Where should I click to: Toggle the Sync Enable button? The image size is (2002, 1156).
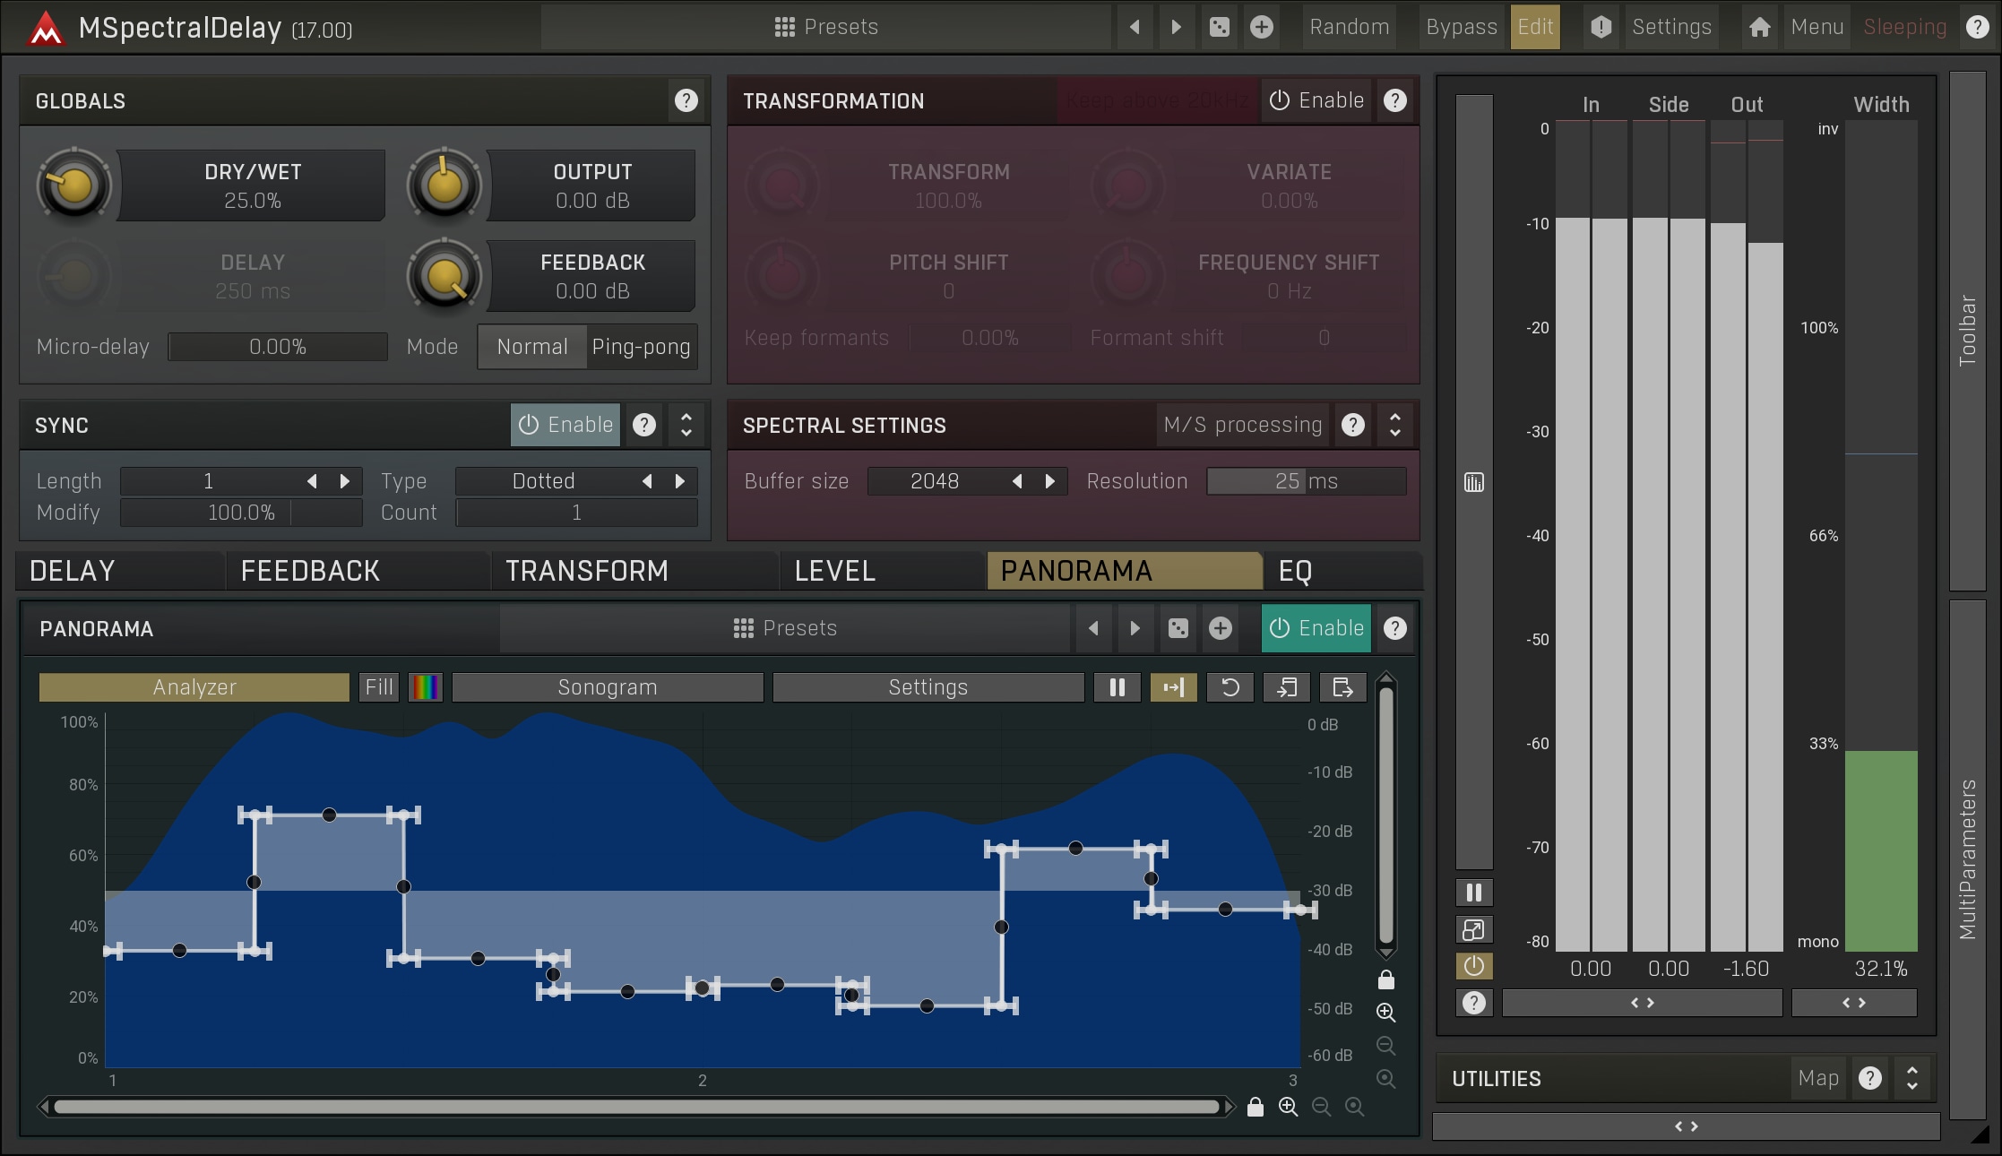click(x=565, y=425)
